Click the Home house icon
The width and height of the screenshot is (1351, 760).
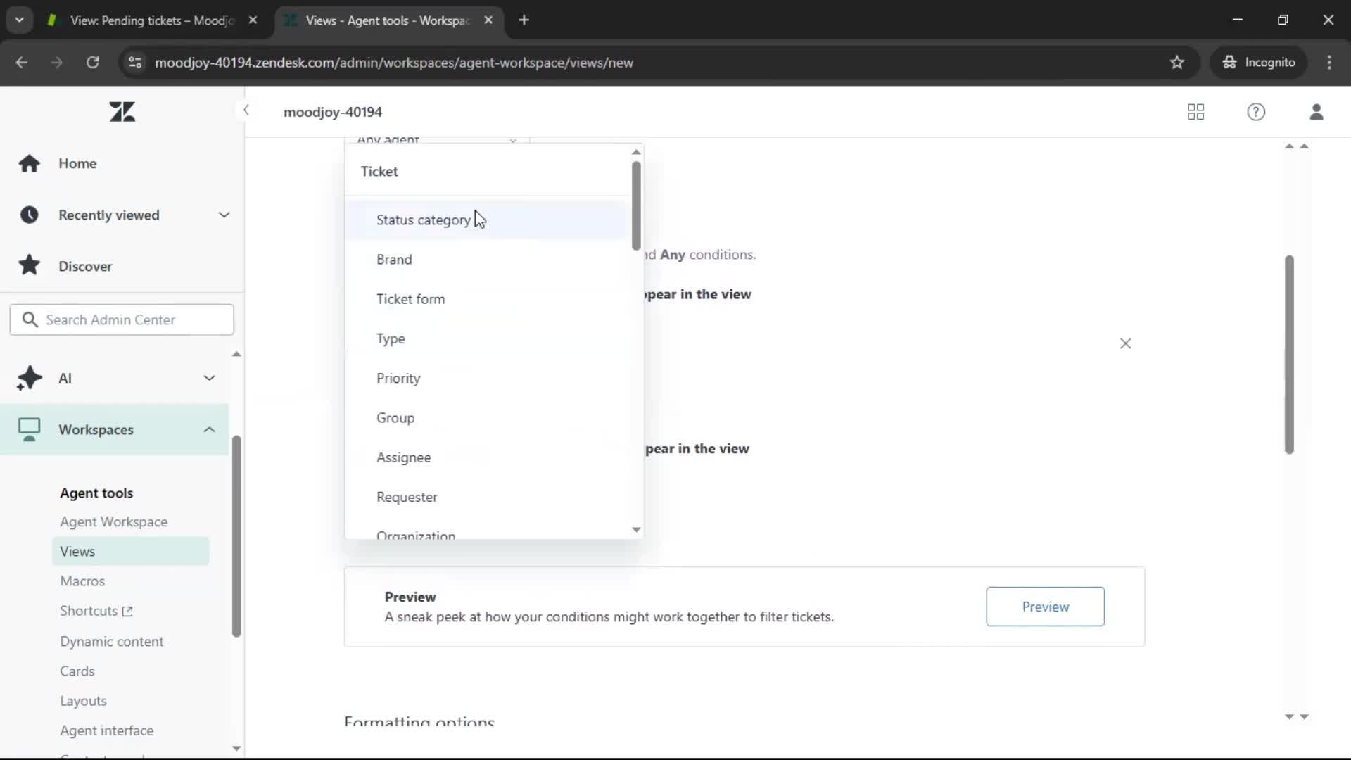[x=29, y=163]
